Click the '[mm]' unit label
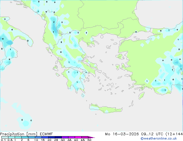Screen dimensions: 183x141 32,134
